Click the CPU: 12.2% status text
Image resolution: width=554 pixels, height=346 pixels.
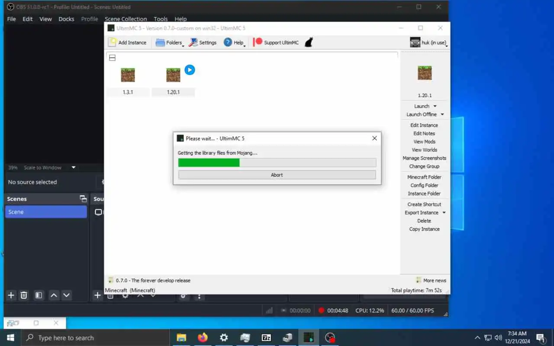coord(370,311)
